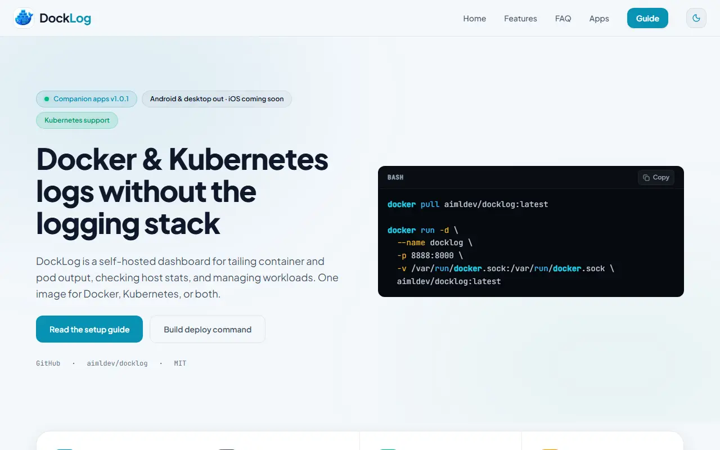Click the Read the setup guide button

89,329
